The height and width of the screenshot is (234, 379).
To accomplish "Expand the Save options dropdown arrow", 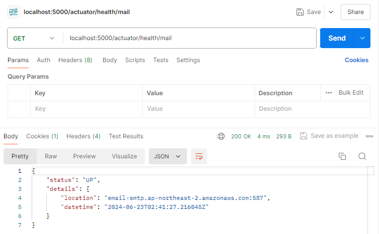I will click(x=330, y=12).
